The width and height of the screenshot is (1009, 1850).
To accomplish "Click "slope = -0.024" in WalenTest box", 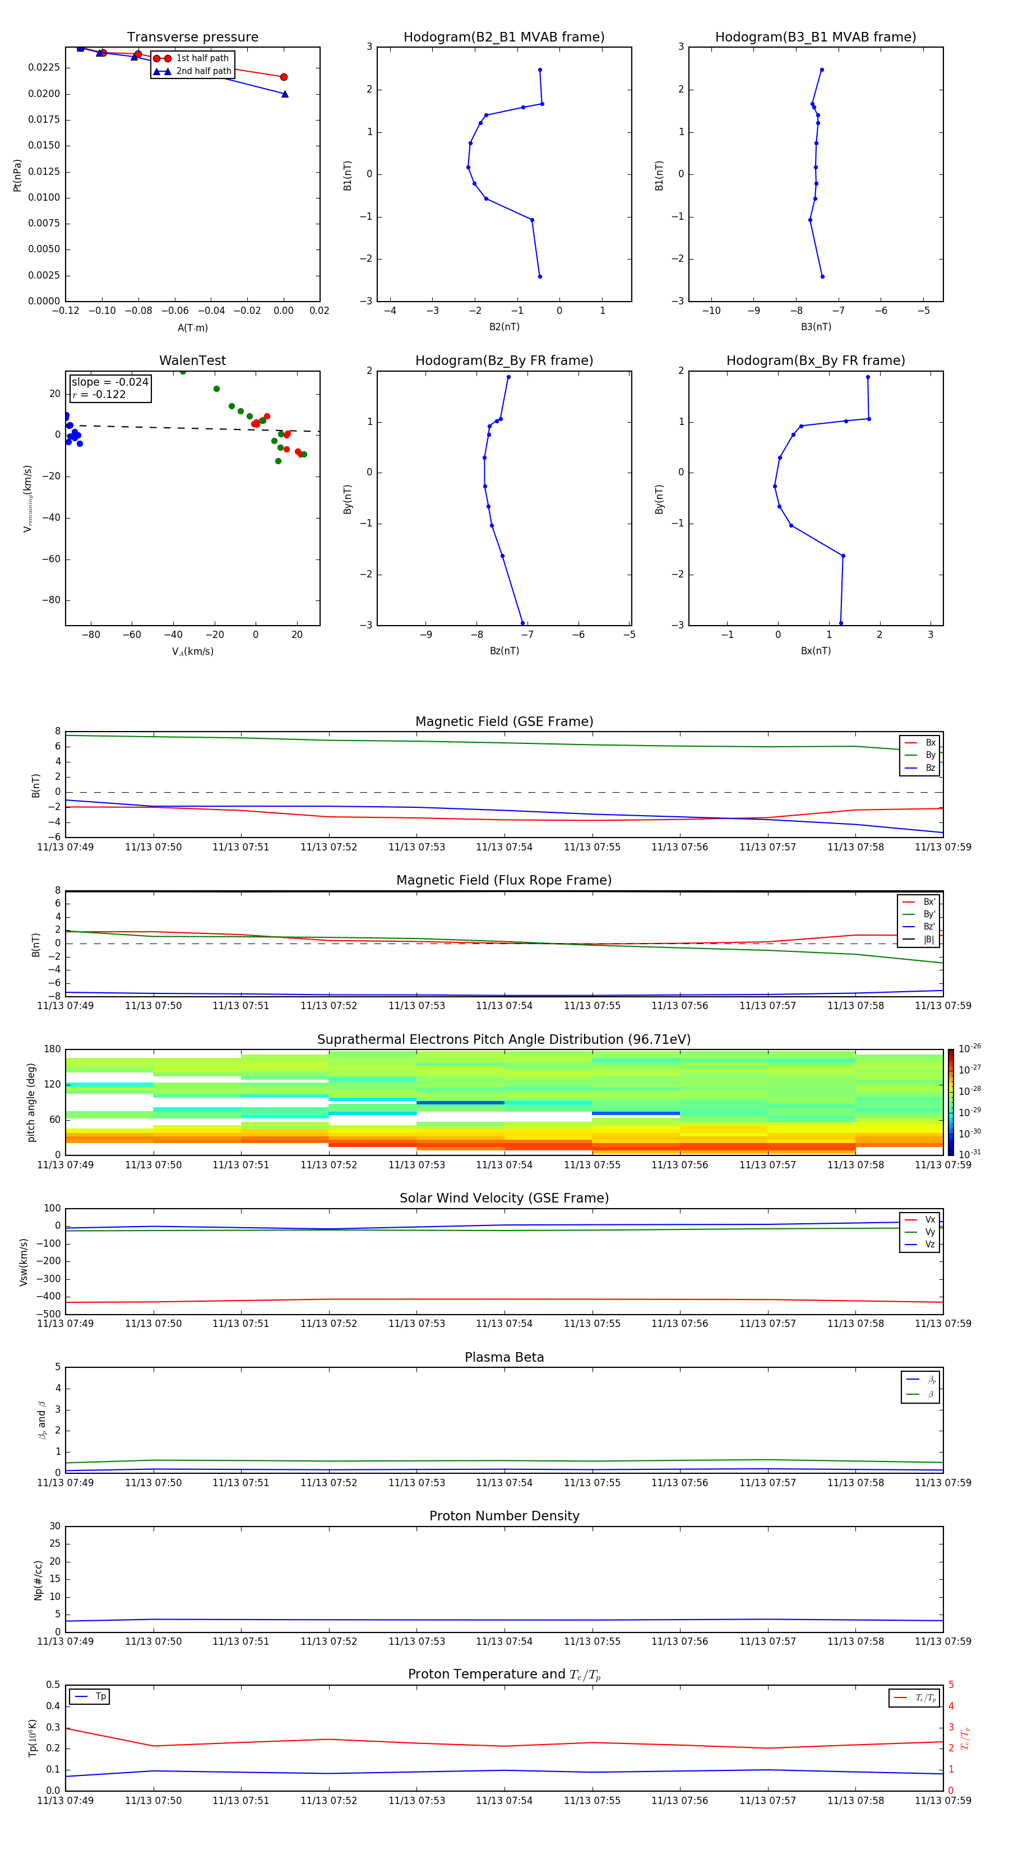I will [110, 382].
